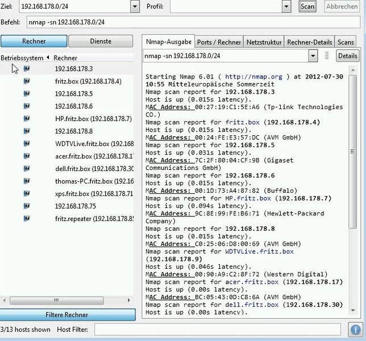Select host 192.168.178.3 in list
366x341 pixels.
coord(74,69)
